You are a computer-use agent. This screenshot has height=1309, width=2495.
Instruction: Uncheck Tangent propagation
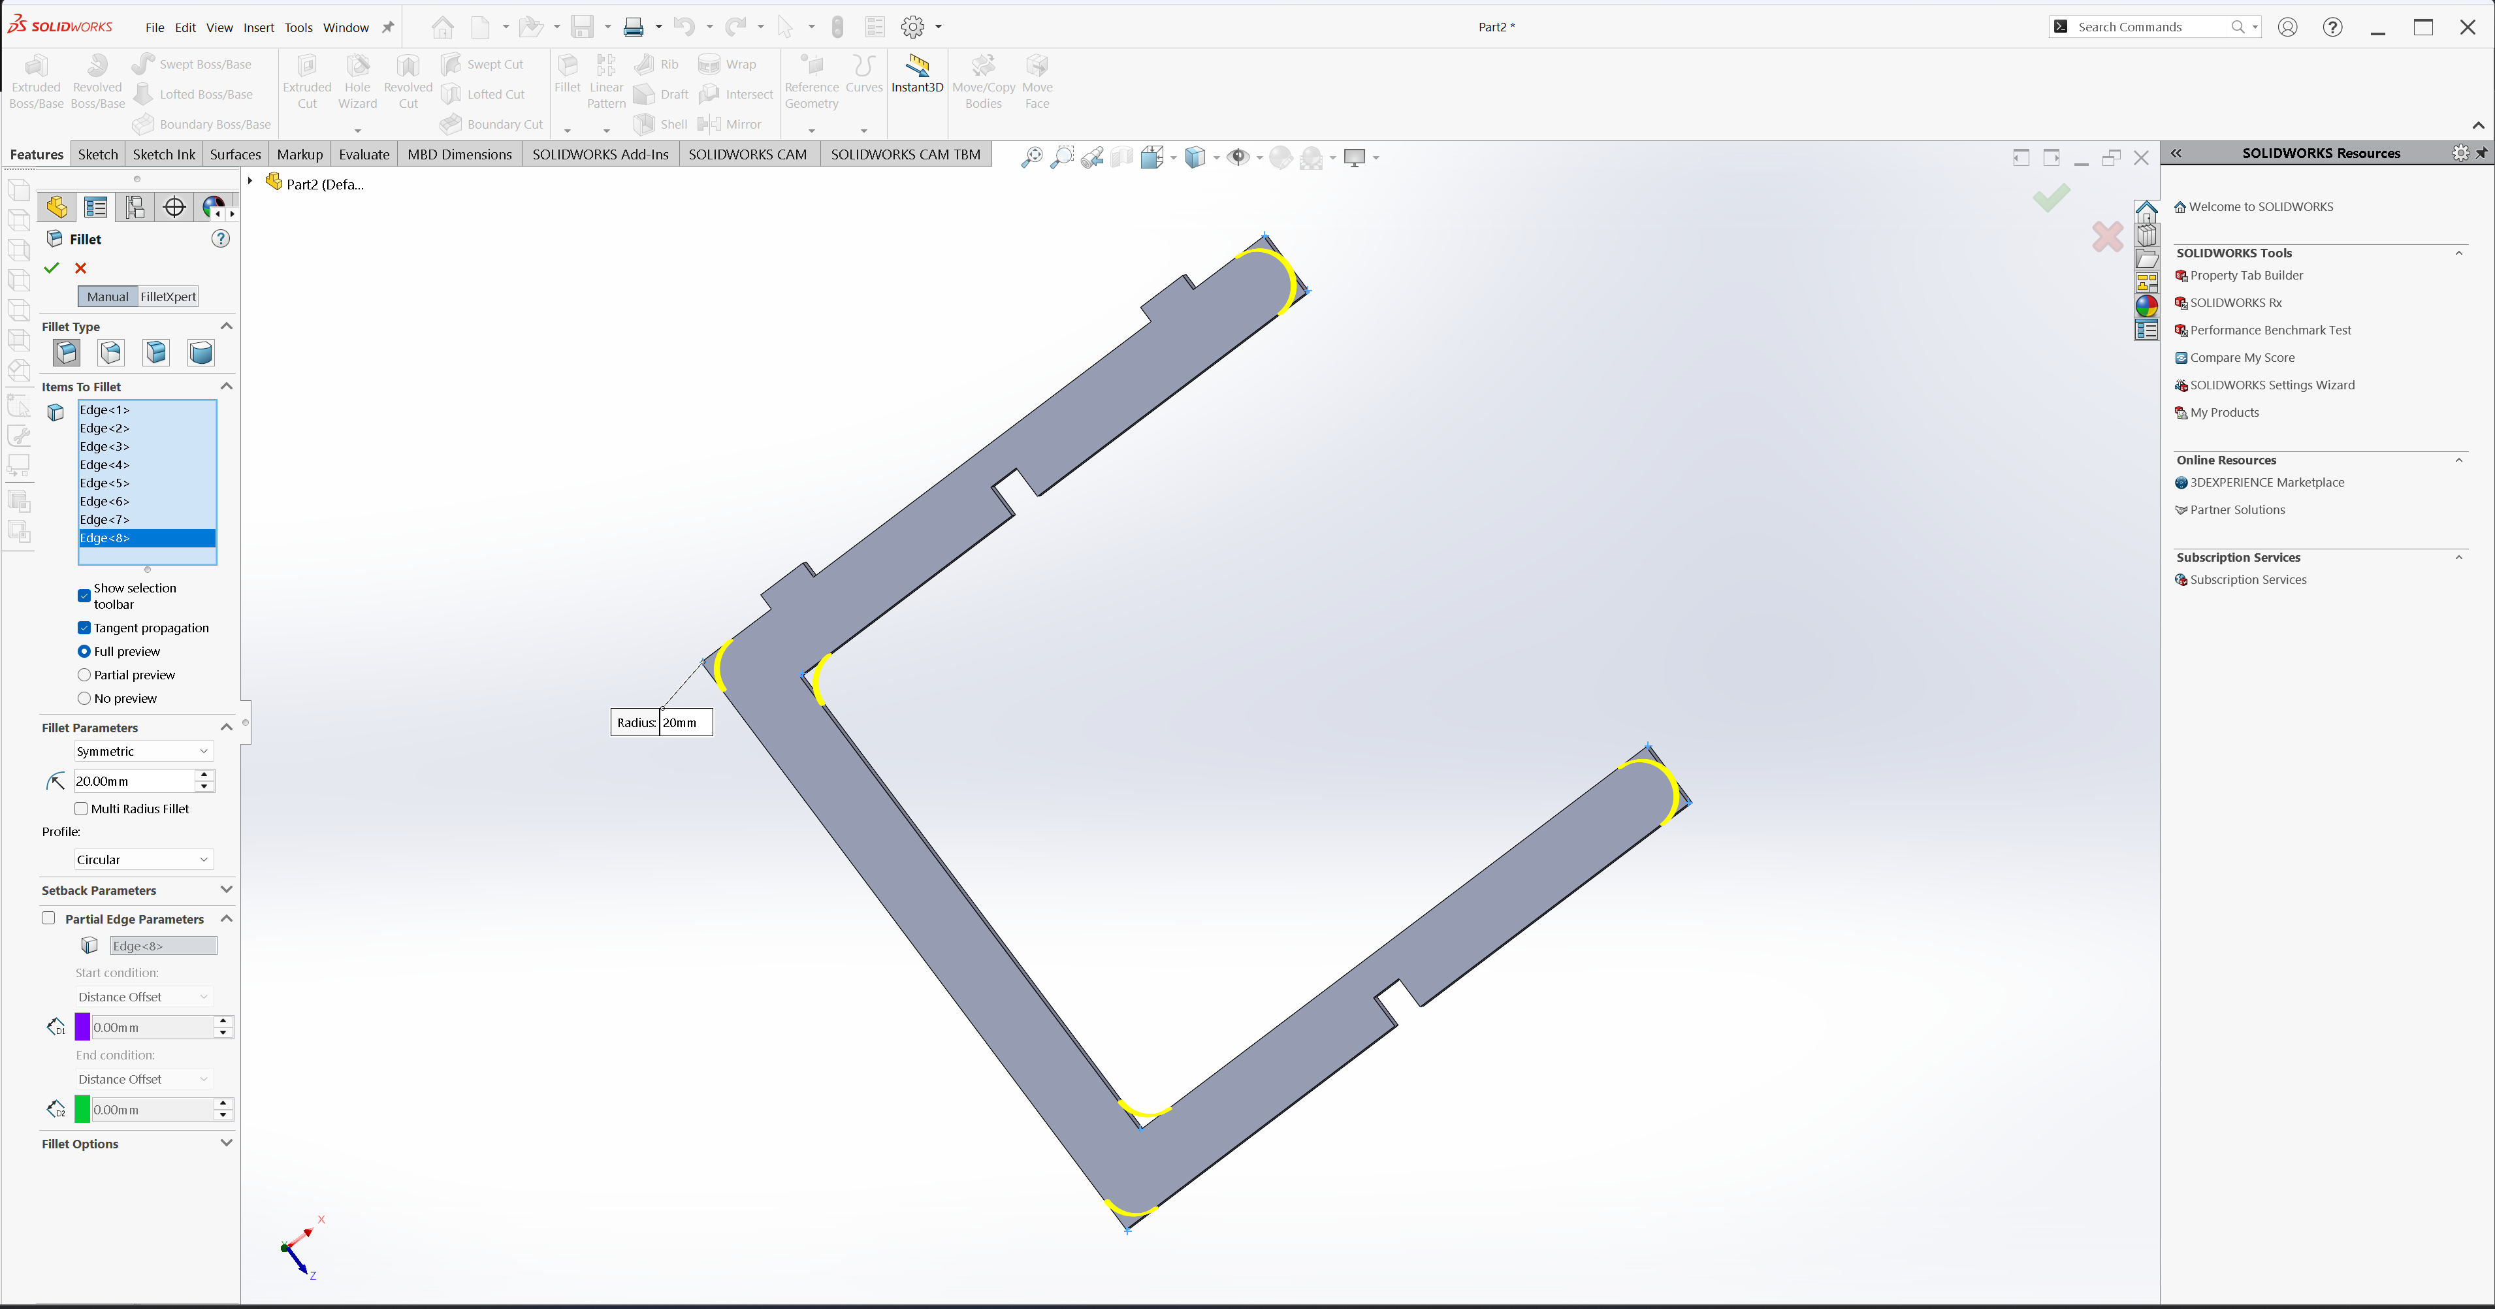pos(84,628)
